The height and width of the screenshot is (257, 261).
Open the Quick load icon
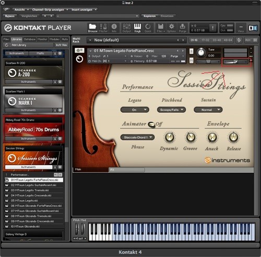148,28
